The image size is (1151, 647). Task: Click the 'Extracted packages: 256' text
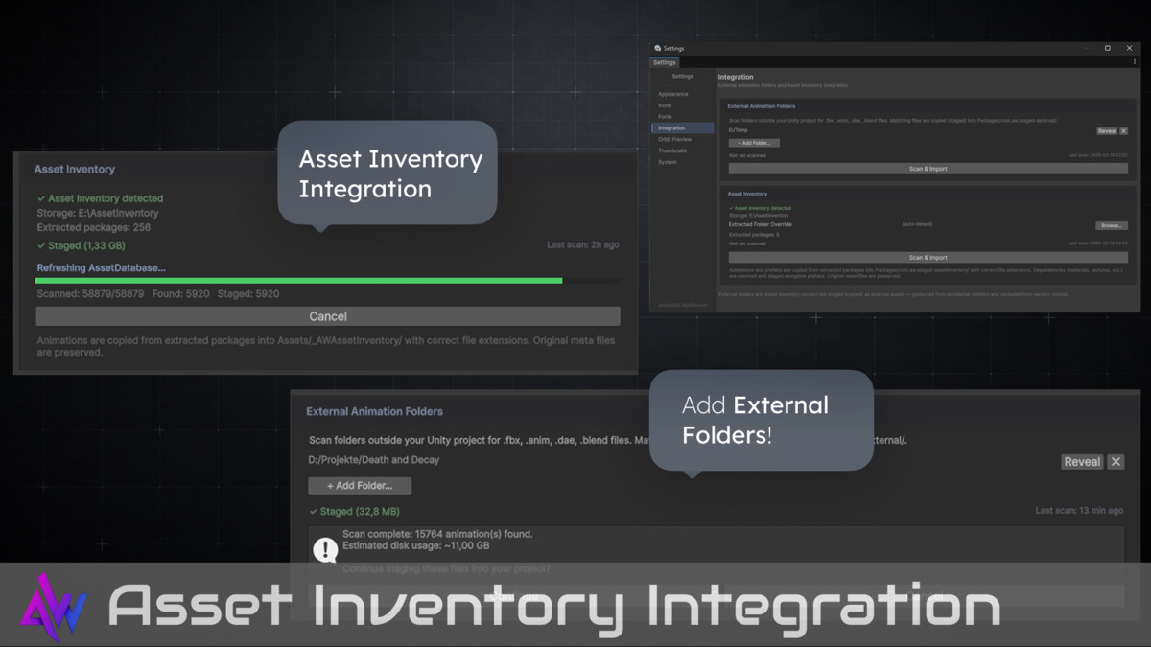pyautogui.click(x=94, y=228)
